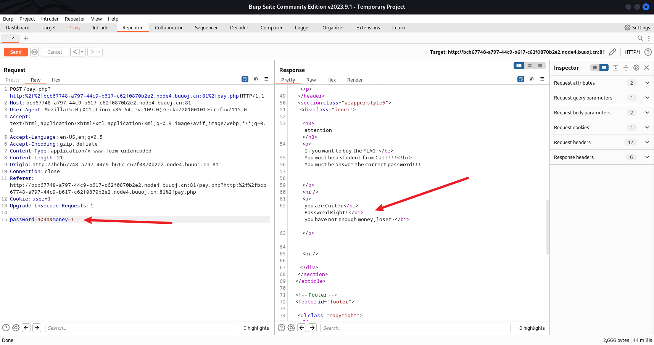Select response Render view tab
This screenshot has width=654, height=345.
pyautogui.click(x=355, y=80)
